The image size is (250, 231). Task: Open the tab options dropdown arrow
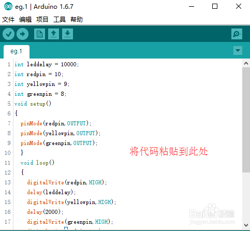point(238,50)
